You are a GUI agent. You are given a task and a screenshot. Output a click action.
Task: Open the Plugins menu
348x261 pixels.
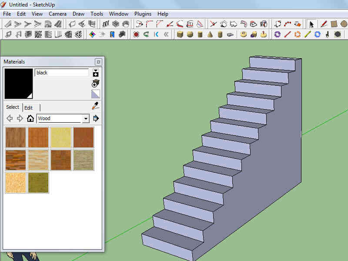tap(143, 14)
